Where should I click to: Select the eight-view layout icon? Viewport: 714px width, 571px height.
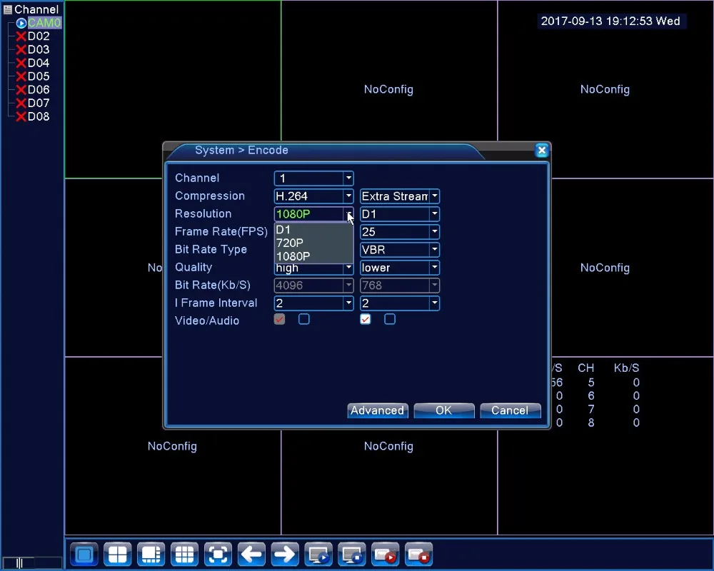tap(151, 554)
